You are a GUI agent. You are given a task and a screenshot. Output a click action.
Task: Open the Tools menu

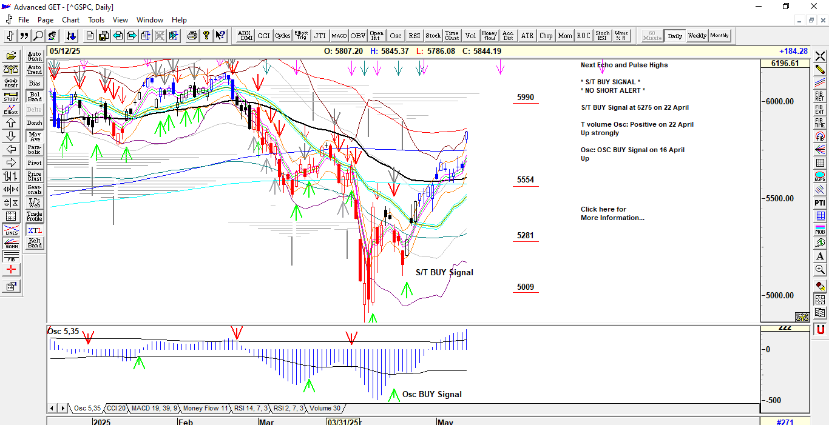[x=96, y=20]
